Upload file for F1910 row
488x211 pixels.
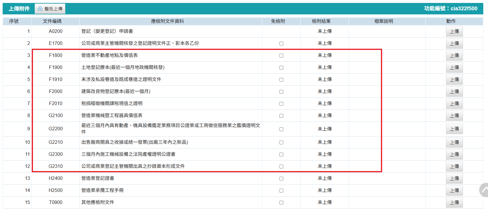[454, 80]
